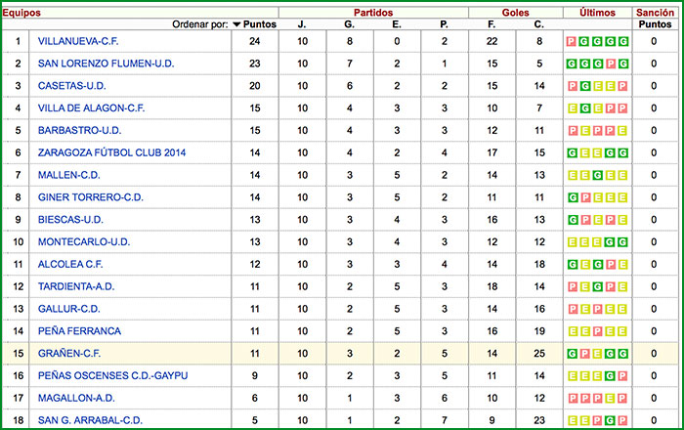Click the Últimos column header
The width and height of the screenshot is (684, 430).
pyautogui.click(x=597, y=12)
